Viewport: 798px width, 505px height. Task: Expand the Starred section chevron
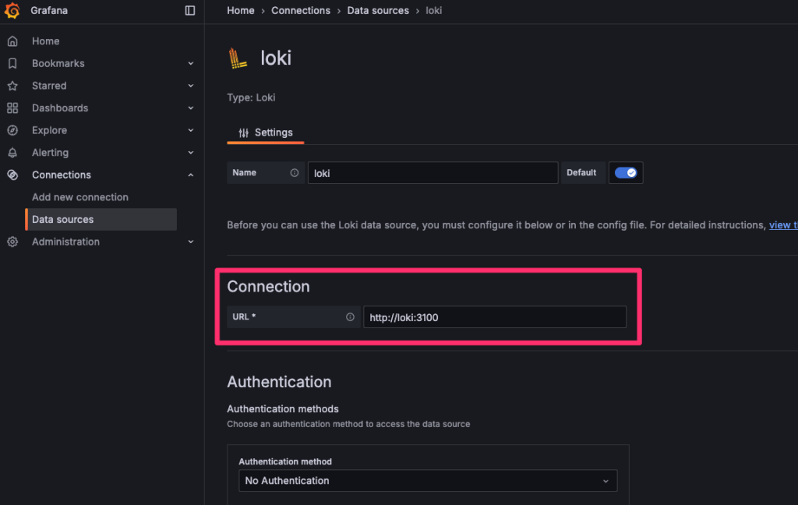pyautogui.click(x=191, y=86)
